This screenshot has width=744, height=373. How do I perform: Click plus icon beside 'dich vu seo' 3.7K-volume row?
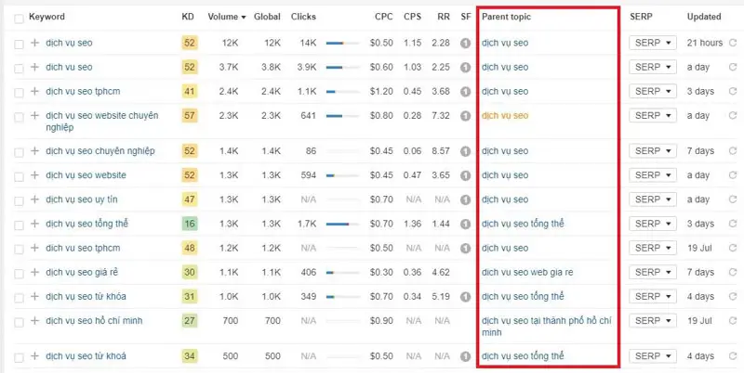tap(34, 67)
